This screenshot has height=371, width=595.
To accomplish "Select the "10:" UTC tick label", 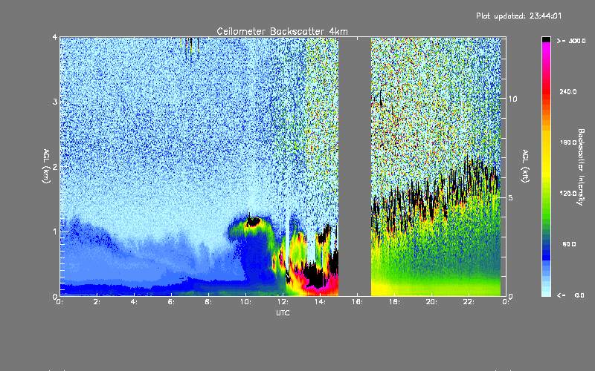I will 245,302.
